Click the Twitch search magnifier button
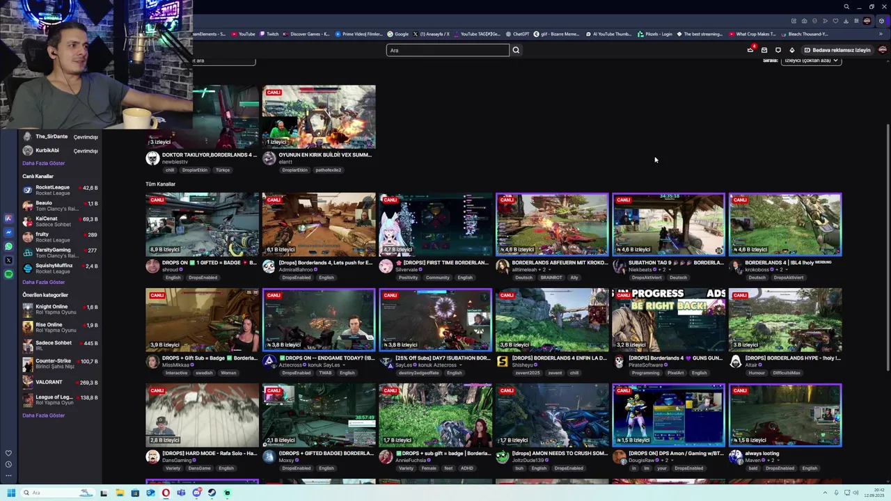 tap(516, 50)
